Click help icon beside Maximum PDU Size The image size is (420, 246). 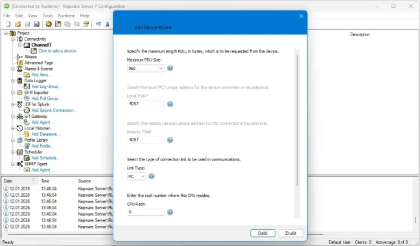170,68
